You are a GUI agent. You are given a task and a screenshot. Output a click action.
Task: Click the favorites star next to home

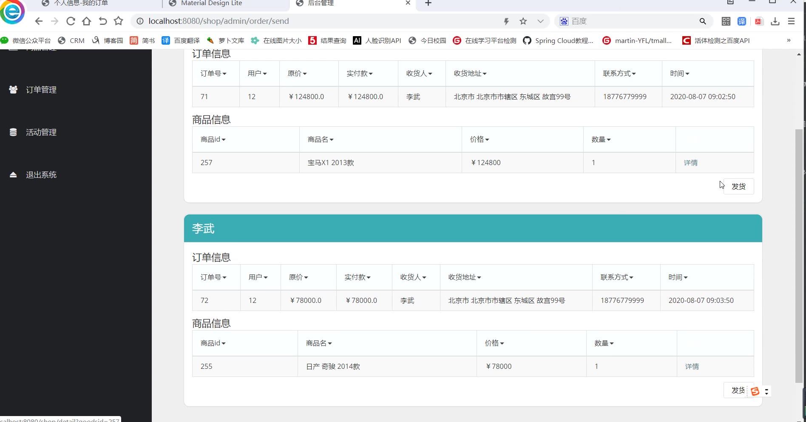pyautogui.click(x=118, y=21)
